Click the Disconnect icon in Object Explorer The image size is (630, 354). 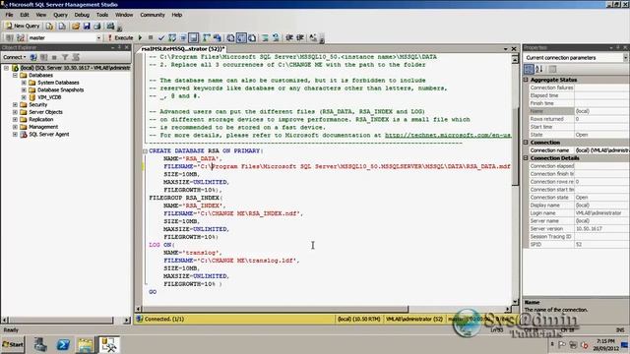click(x=43, y=57)
